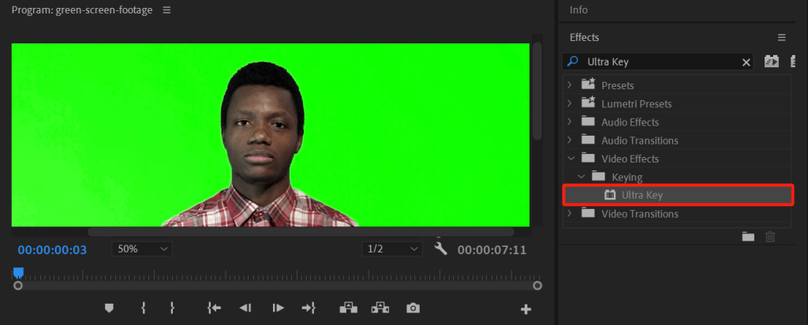Switch to the Info panel tab

578,10
